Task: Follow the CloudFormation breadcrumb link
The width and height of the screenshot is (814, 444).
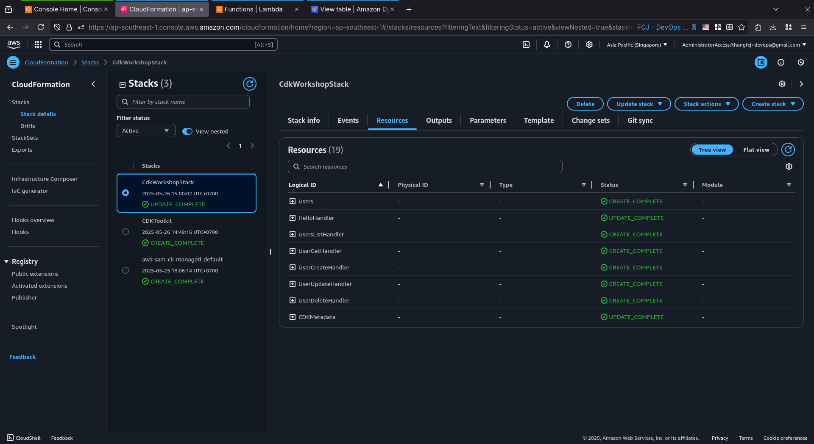Action: 46,62
